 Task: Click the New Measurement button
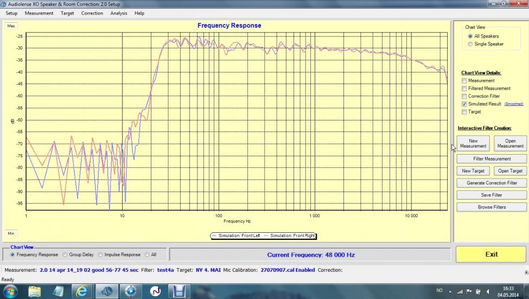tap(473, 143)
